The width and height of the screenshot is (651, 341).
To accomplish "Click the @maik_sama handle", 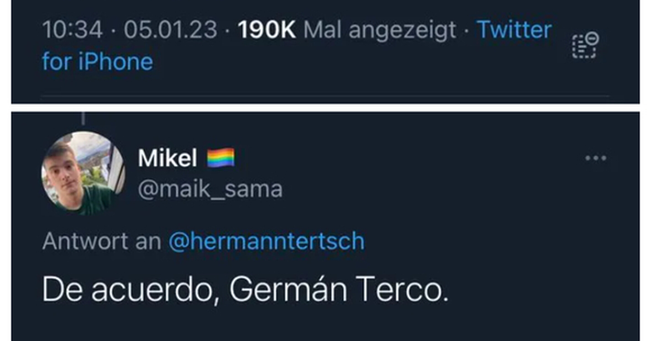I will click(x=210, y=189).
